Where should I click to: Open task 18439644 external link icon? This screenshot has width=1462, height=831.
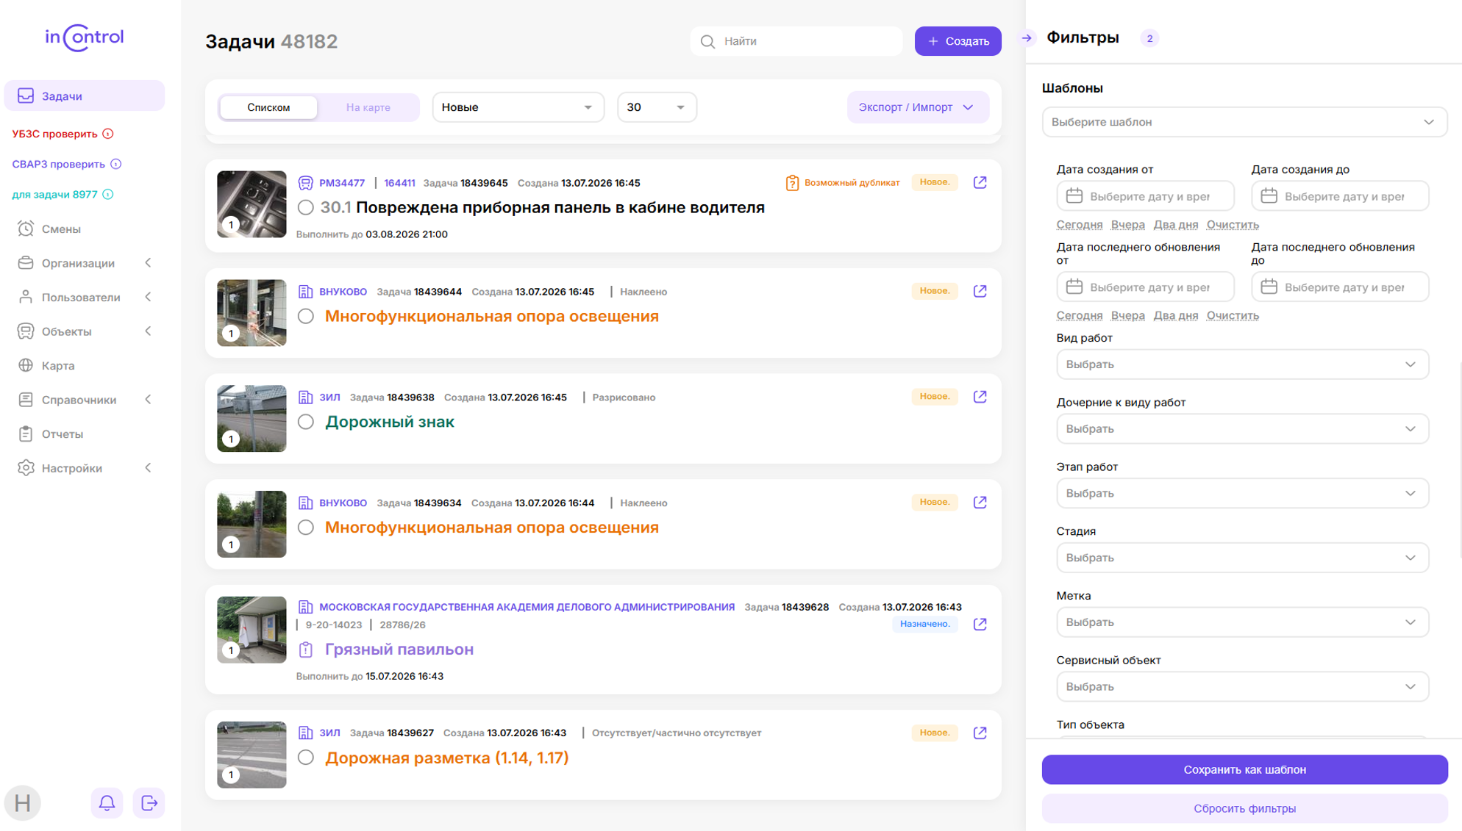tap(980, 291)
